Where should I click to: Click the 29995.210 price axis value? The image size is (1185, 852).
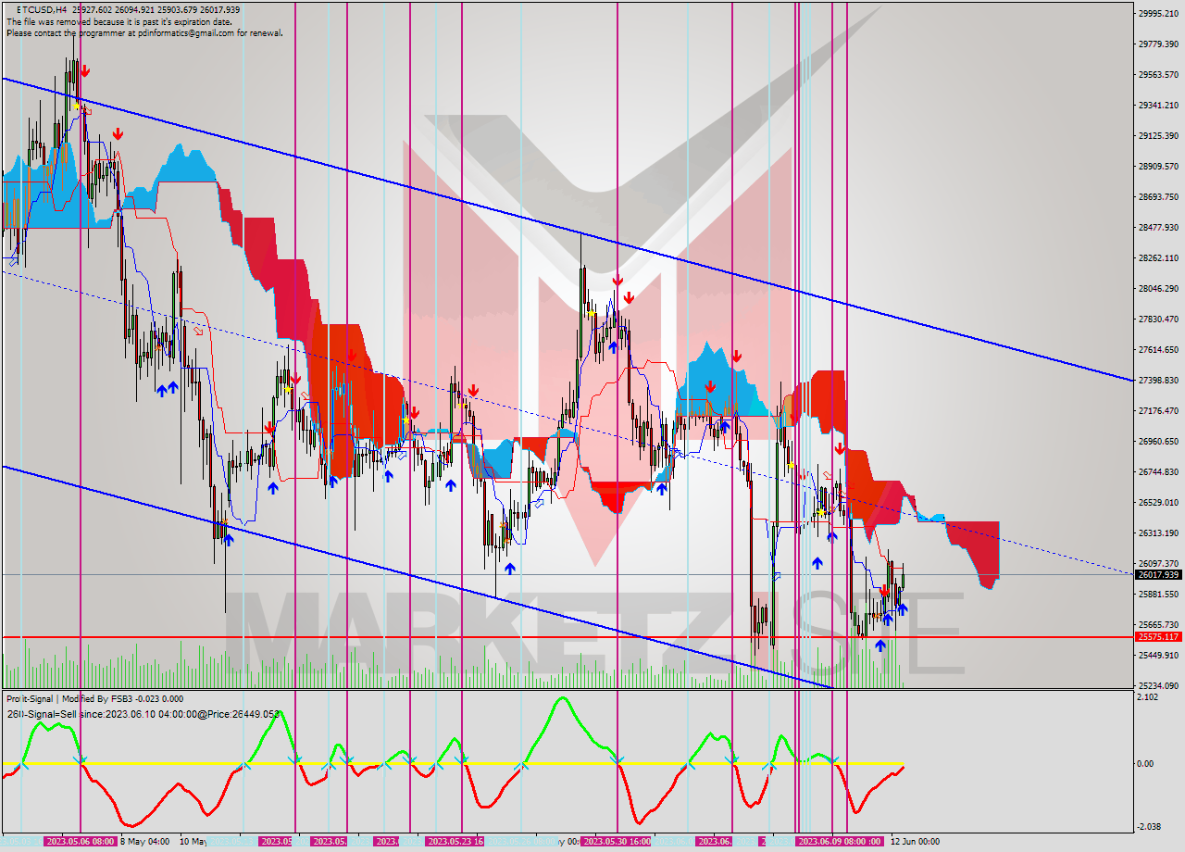pos(1159,13)
